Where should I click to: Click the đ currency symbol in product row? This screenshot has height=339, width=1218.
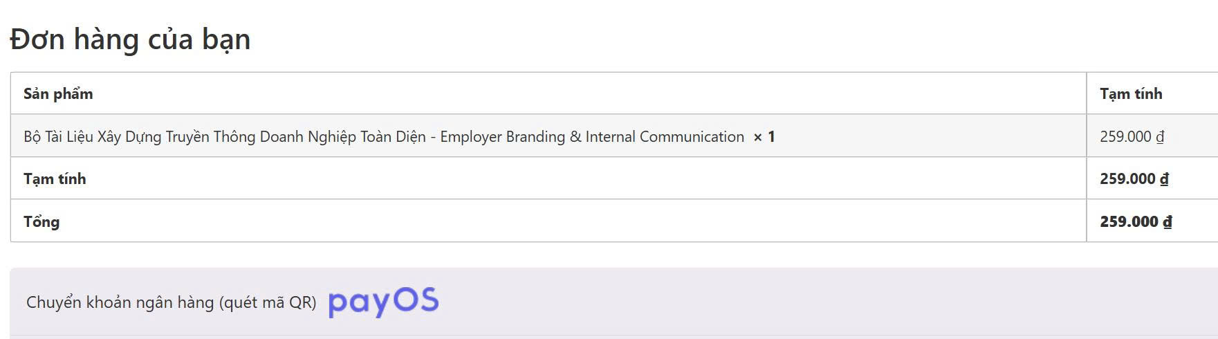tap(1161, 137)
